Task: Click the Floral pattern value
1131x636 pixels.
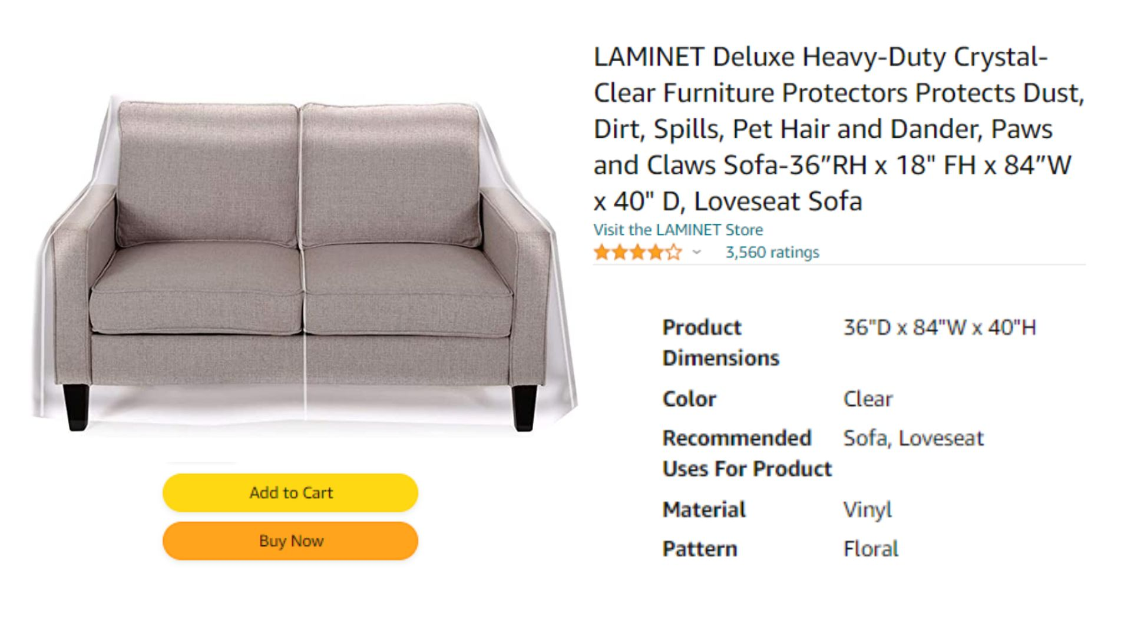Action: click(871, 549)
